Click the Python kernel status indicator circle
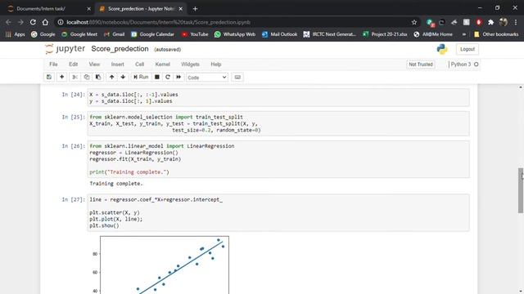This screenshot has width=524, height=294. click(477, 65)
